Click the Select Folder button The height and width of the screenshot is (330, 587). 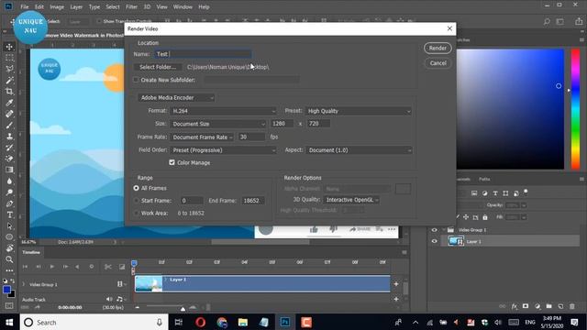point(158,67)
